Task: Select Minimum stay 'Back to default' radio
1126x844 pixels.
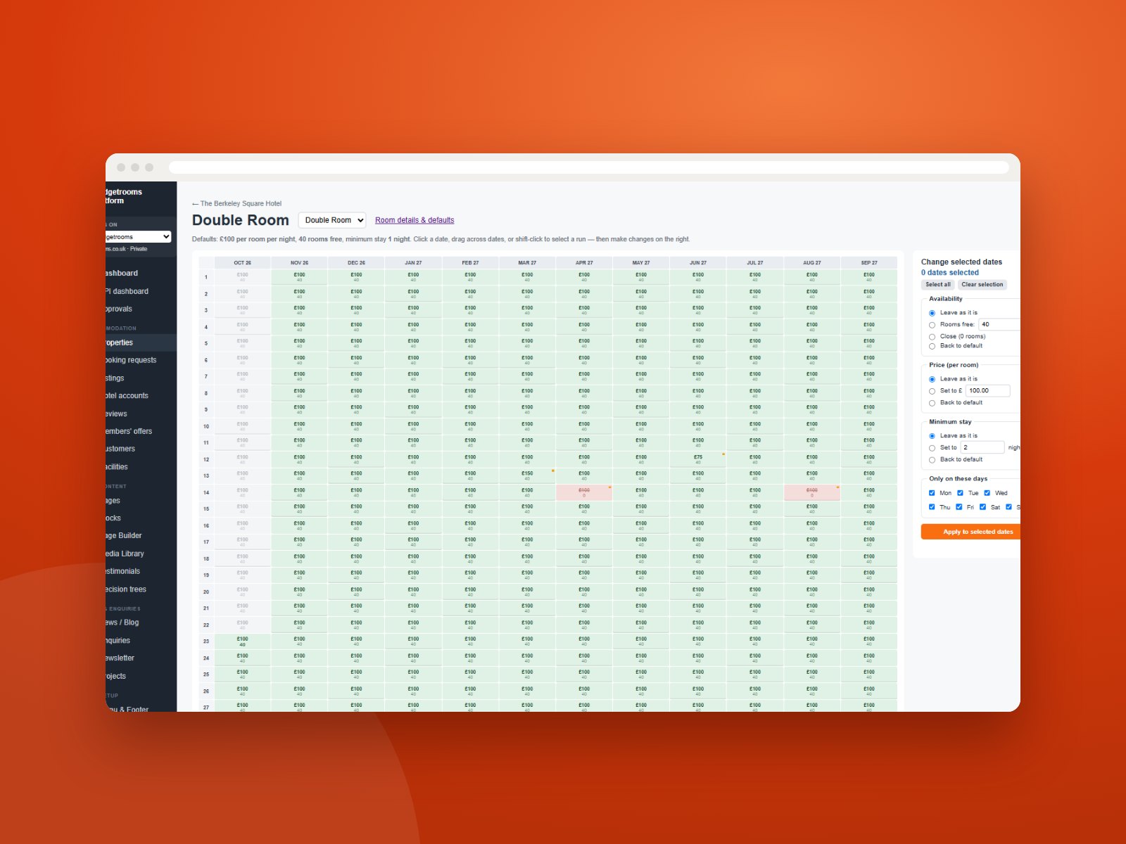Action: (x=932, y=460)
